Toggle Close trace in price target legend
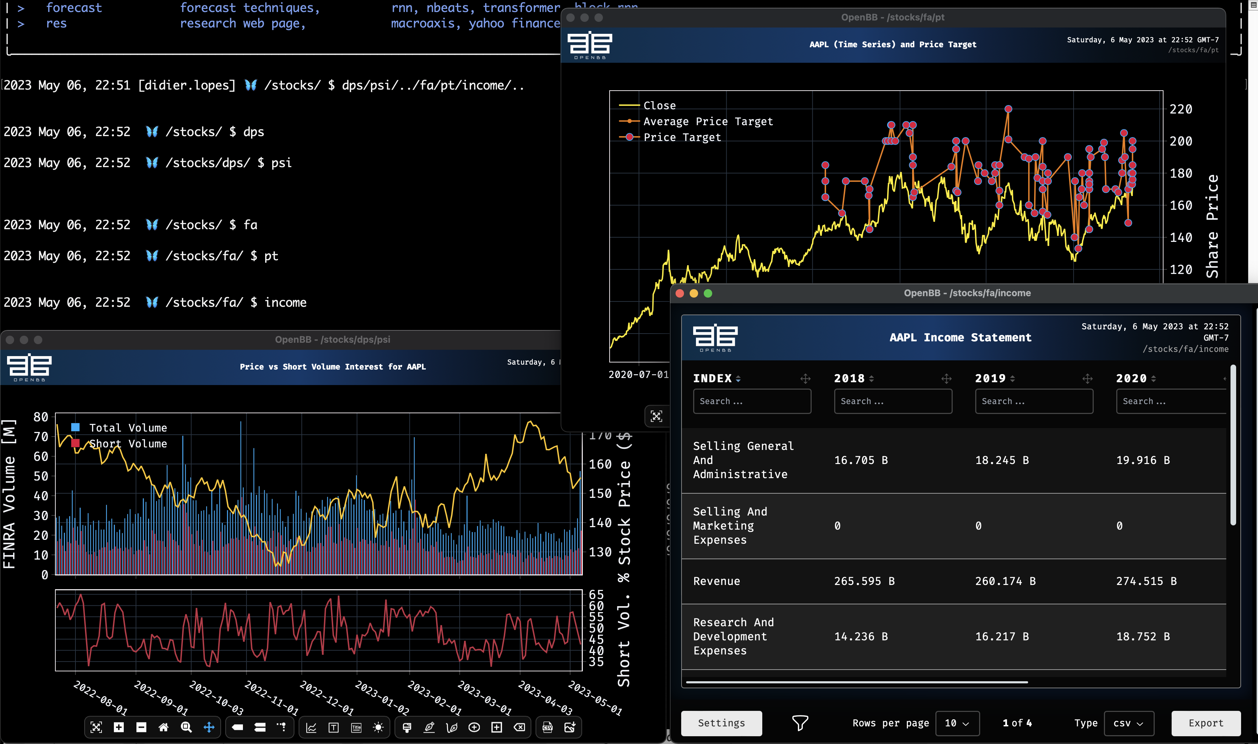This screenshot has height=744, width=1258. 647,105
